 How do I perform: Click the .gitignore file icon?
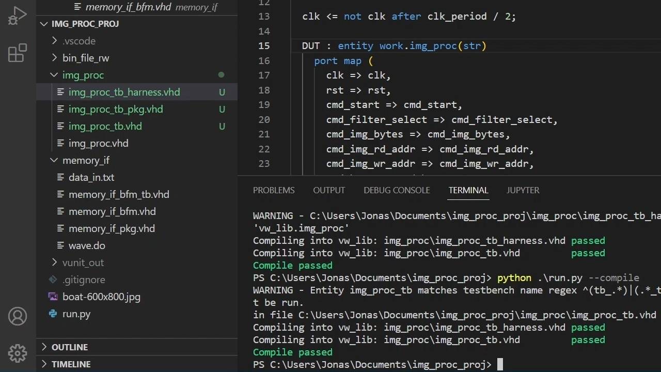pyautogui.click(x=53, y=280)
